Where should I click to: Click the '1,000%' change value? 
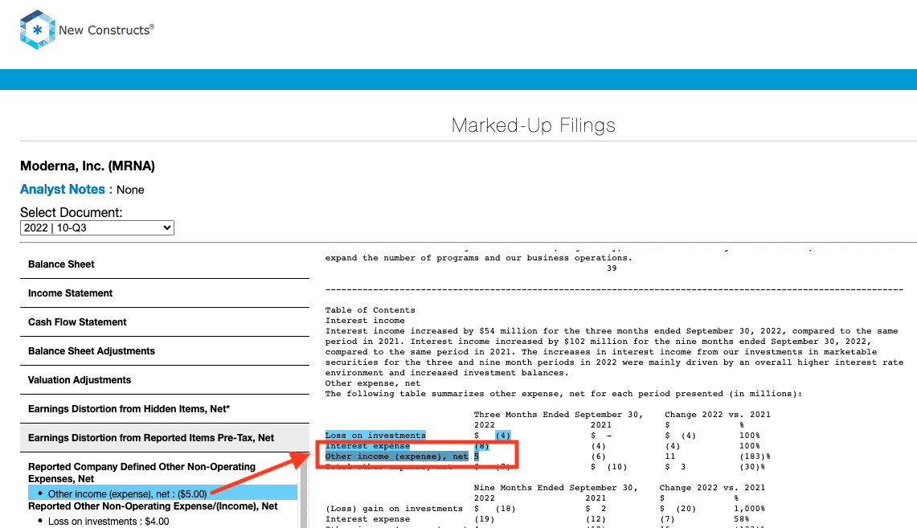pos(750,509)
